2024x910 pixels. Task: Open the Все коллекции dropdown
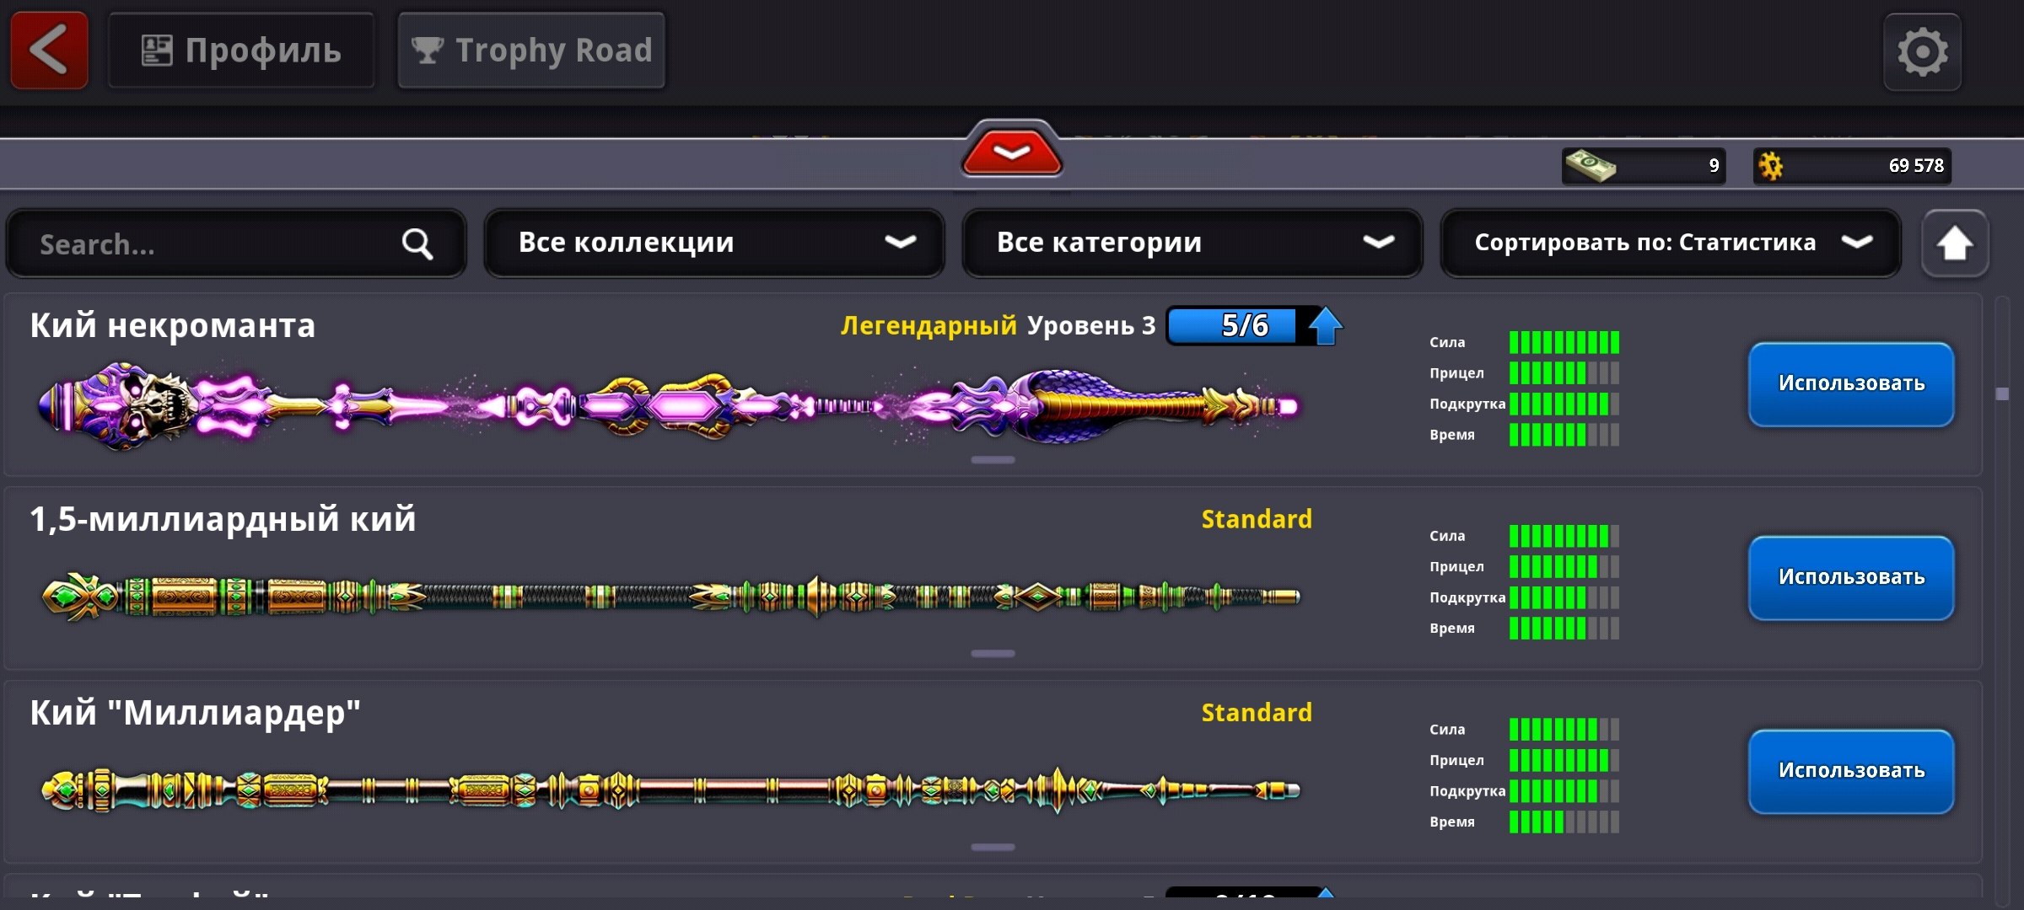(714, 243)
